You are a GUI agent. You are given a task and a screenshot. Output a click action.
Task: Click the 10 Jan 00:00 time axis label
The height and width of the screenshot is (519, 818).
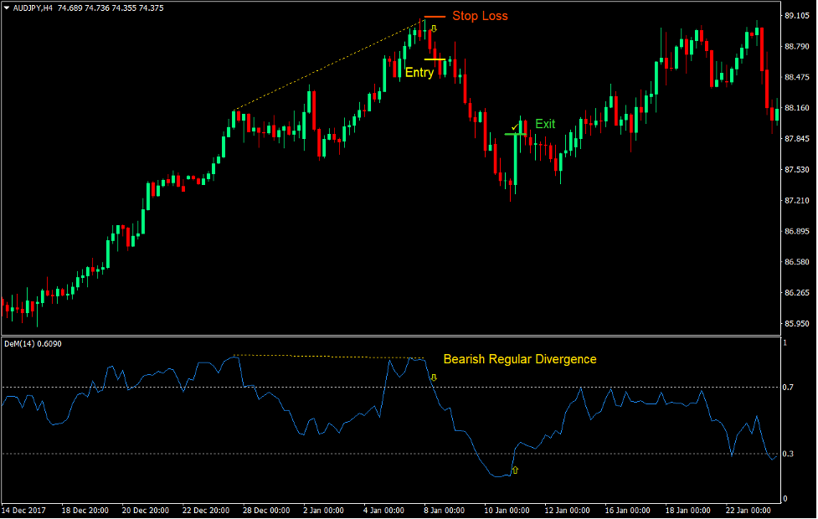[x=507, y=511]
